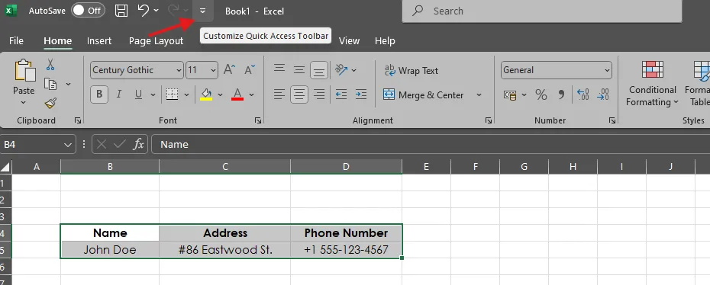Toggle Italic formatting
The image size is (710, 285).
click(x=118, y=94)
